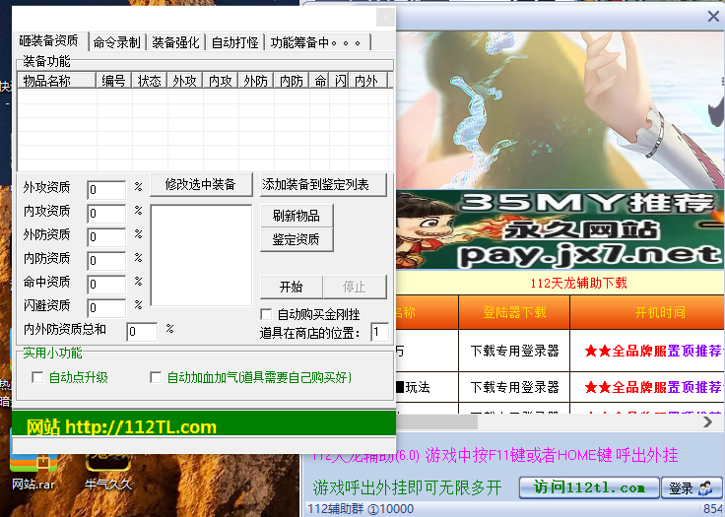This screenshot has height=517, width=725.
Task: Close the background browser window
Action: (713, 17)
